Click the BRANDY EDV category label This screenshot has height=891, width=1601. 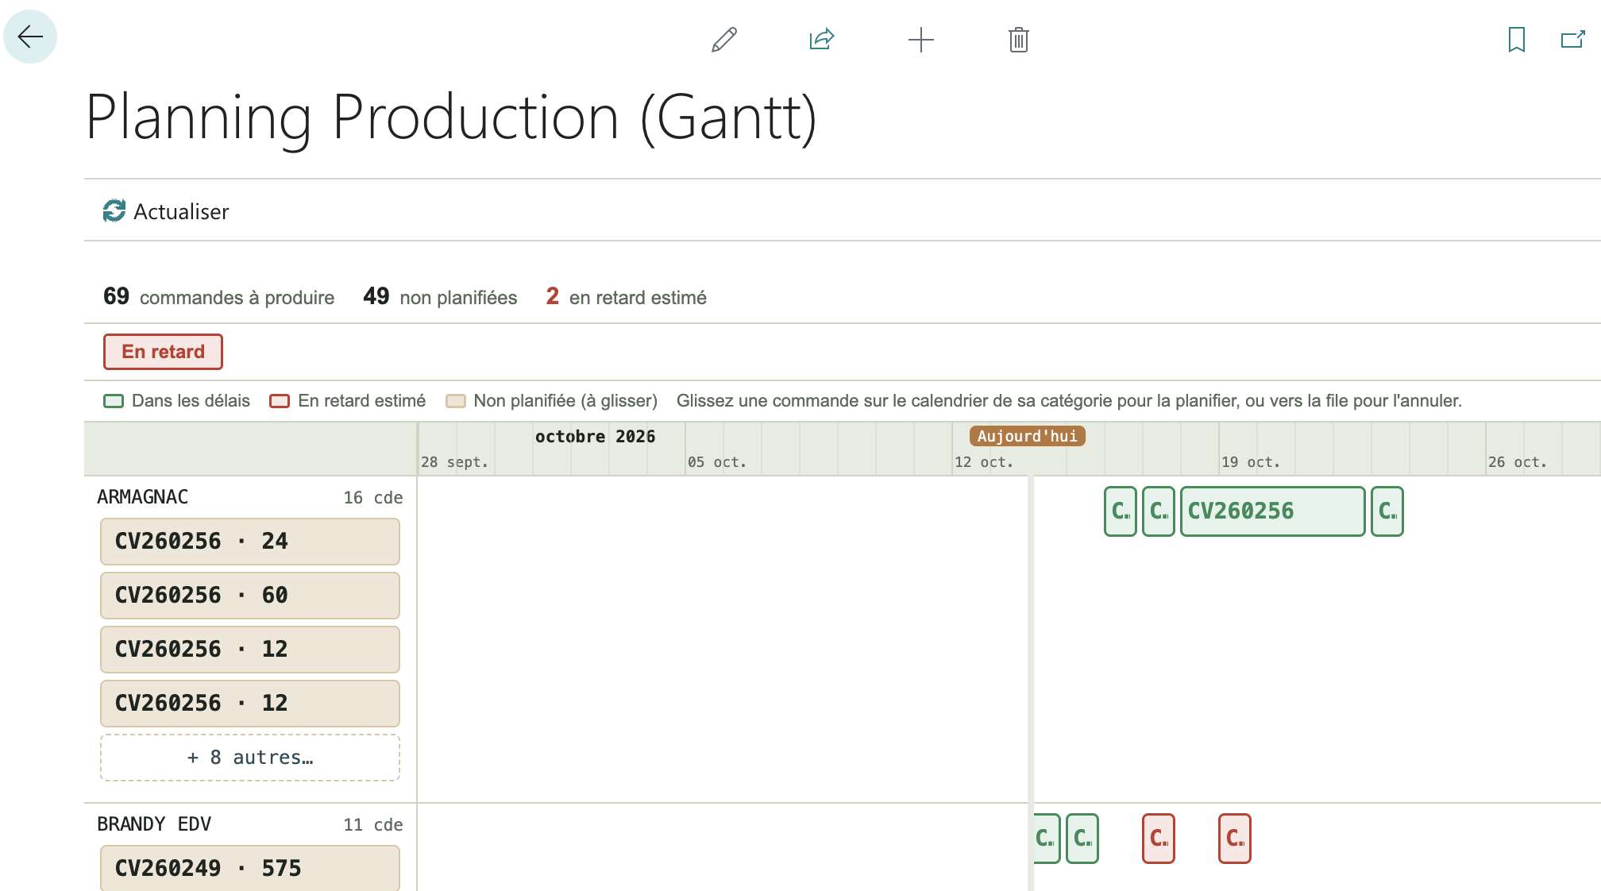(154, 824)
